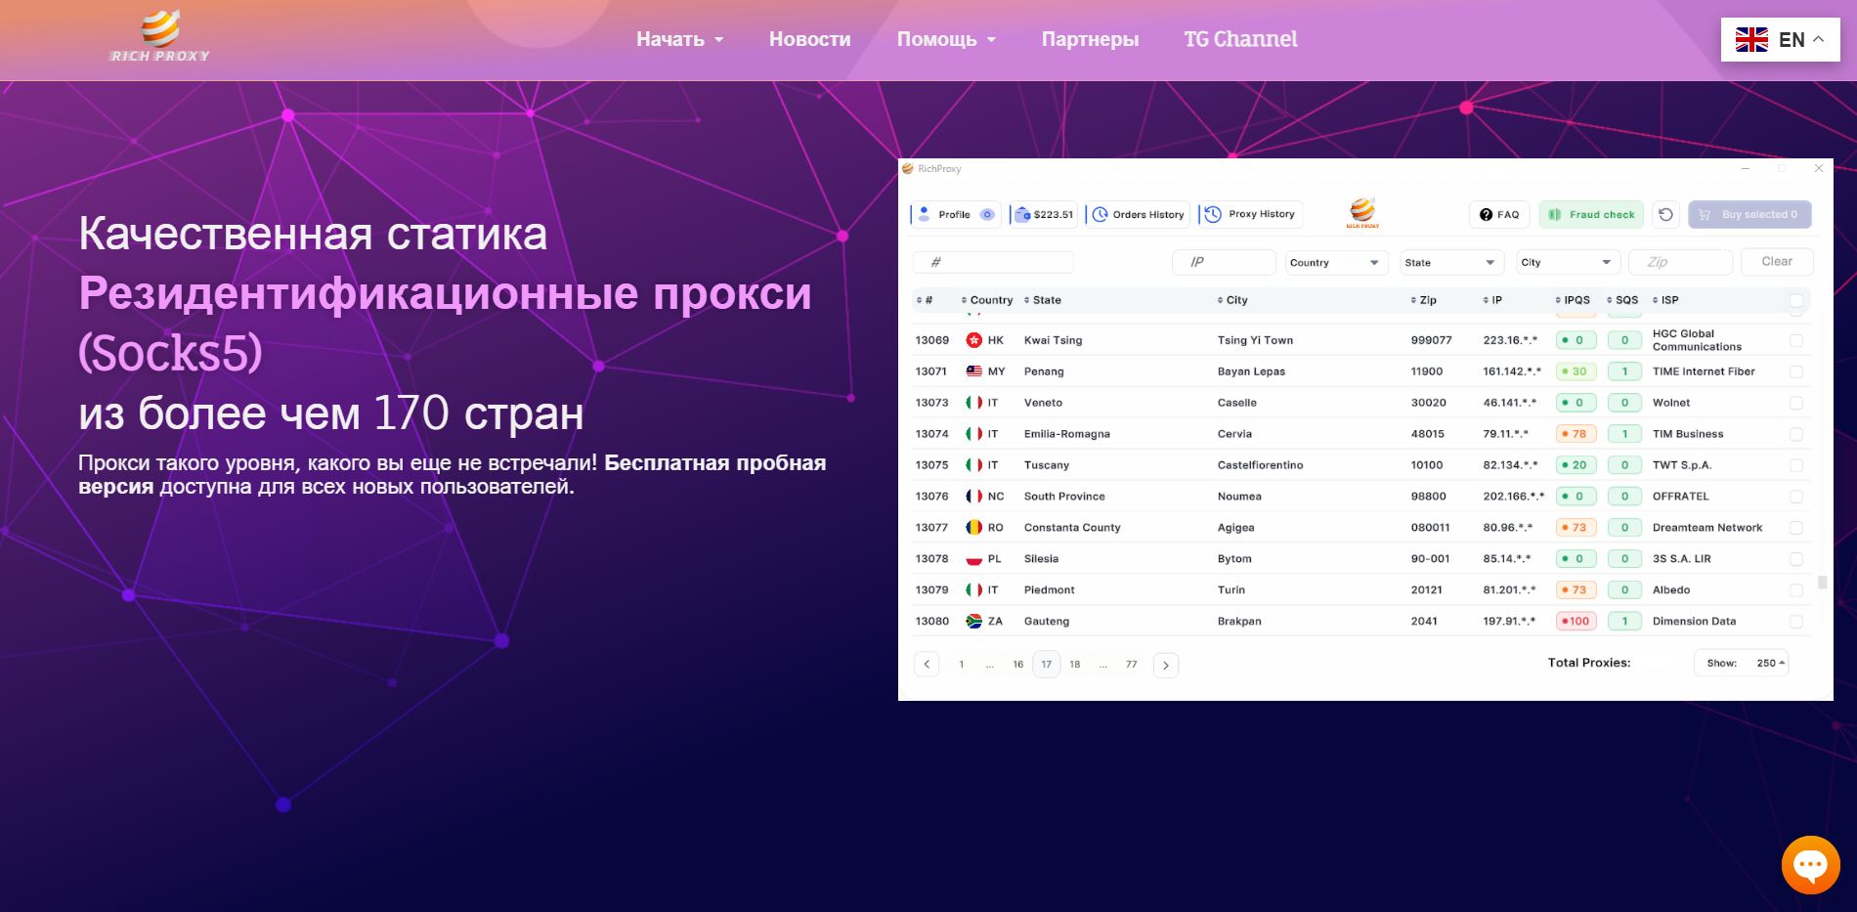The width and height of the screenshot is (1857, 912).
Task: Select the checkbox for proxy 13071 Penang
Action: (x=1796, y=371)
